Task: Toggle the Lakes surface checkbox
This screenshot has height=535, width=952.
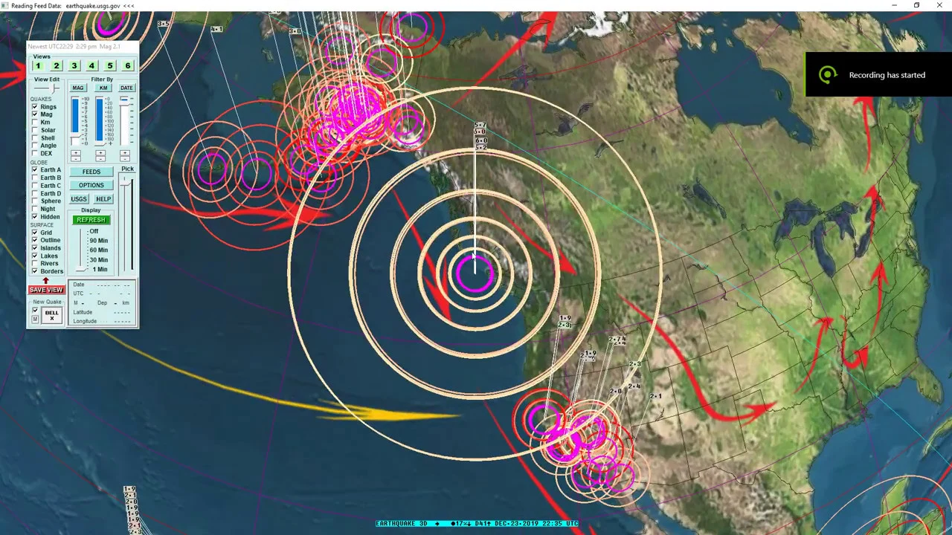Action: click(x=34, y=256)
